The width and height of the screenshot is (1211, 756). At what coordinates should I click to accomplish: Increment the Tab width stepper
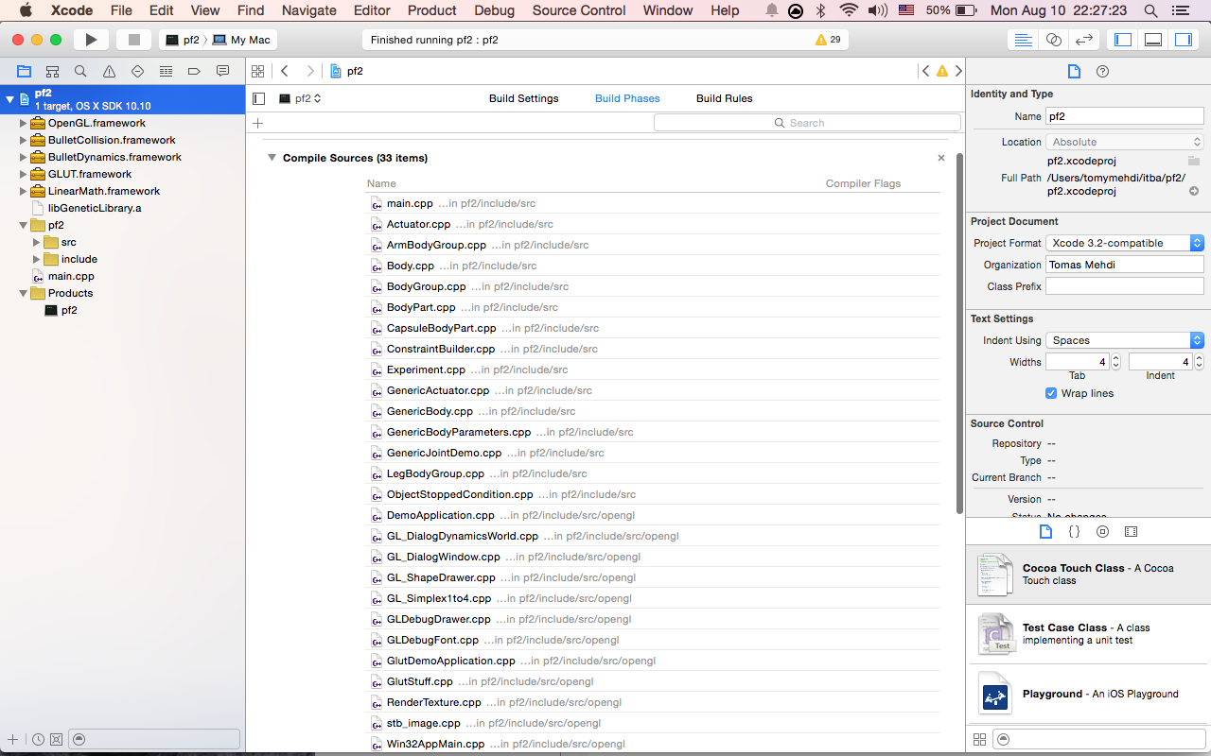1115,358
